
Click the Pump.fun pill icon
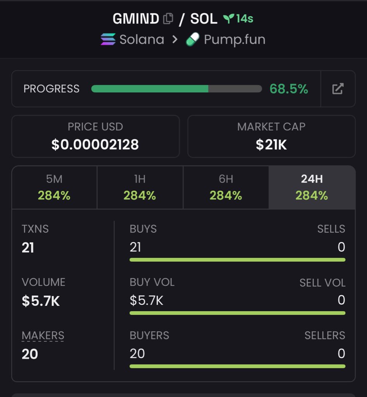[193, 40]
